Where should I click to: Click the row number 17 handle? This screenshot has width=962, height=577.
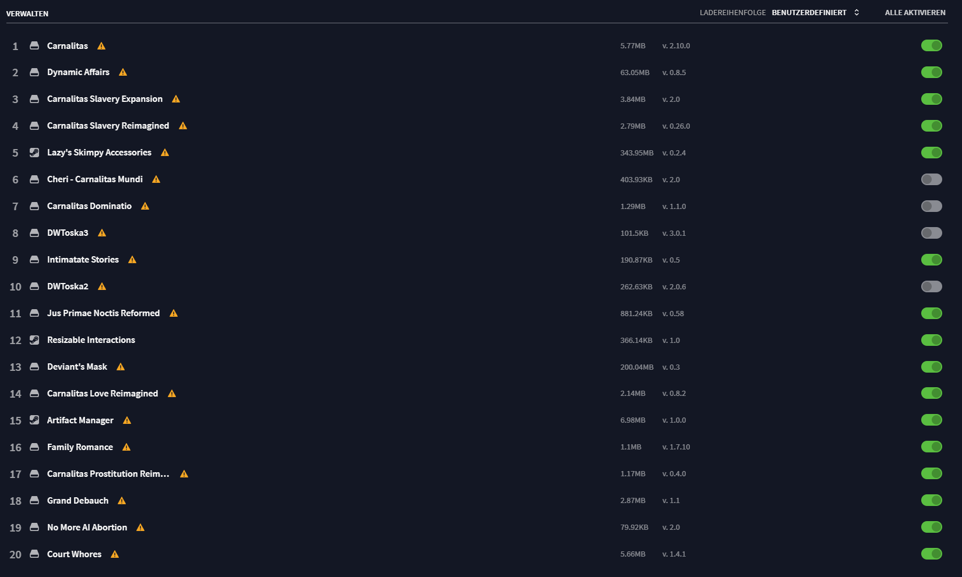(x=15, y=475)
